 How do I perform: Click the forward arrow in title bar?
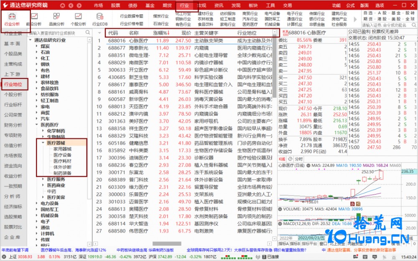click(x=79, y=5)
